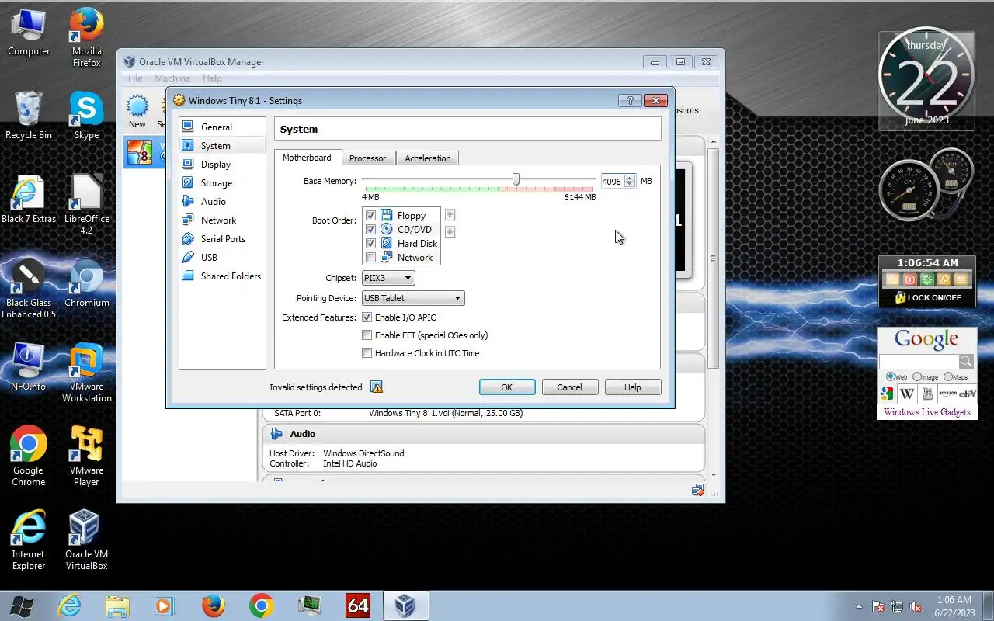Screen dimensions: 994x621
Task: Select the Audio category in settings list
Action: pos(221,202)
